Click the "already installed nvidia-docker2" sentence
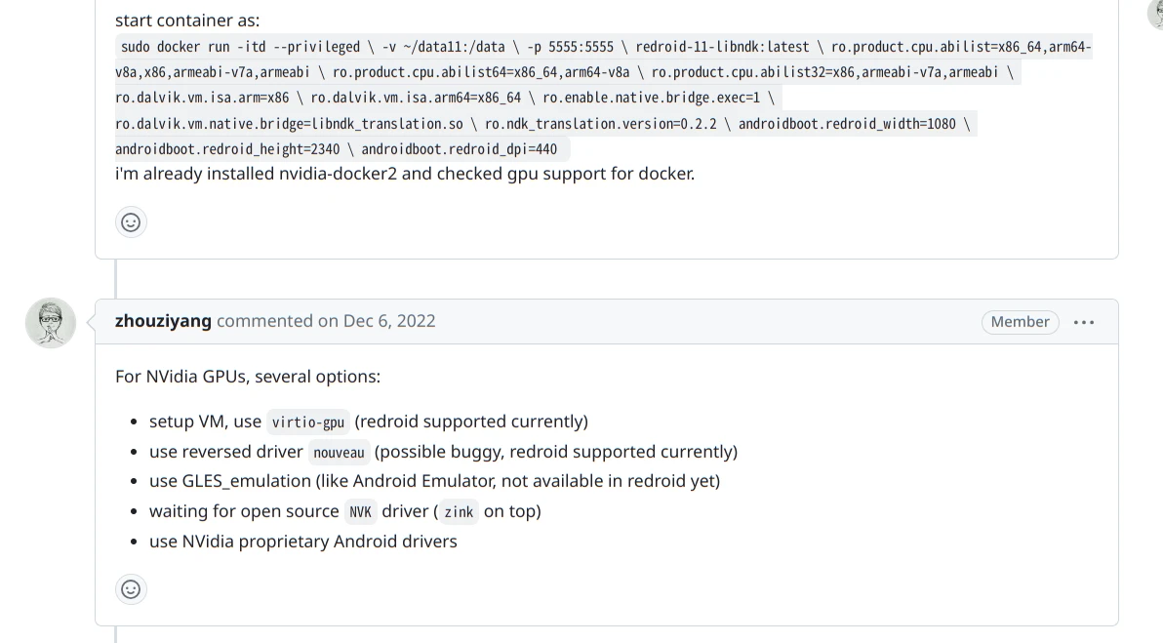The width and height of the screenshot is (1163, 643). (x=405, y=174)
